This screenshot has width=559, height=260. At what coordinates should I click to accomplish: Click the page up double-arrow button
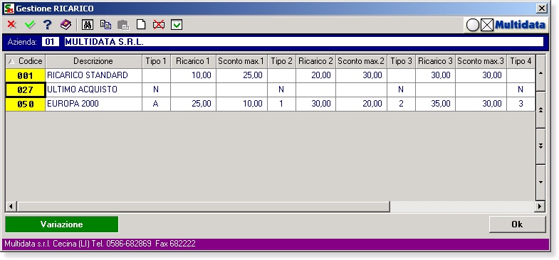[540, 110]
